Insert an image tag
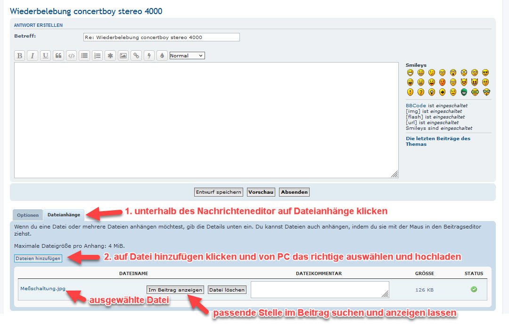509x324 pixels. click(123, 55)
